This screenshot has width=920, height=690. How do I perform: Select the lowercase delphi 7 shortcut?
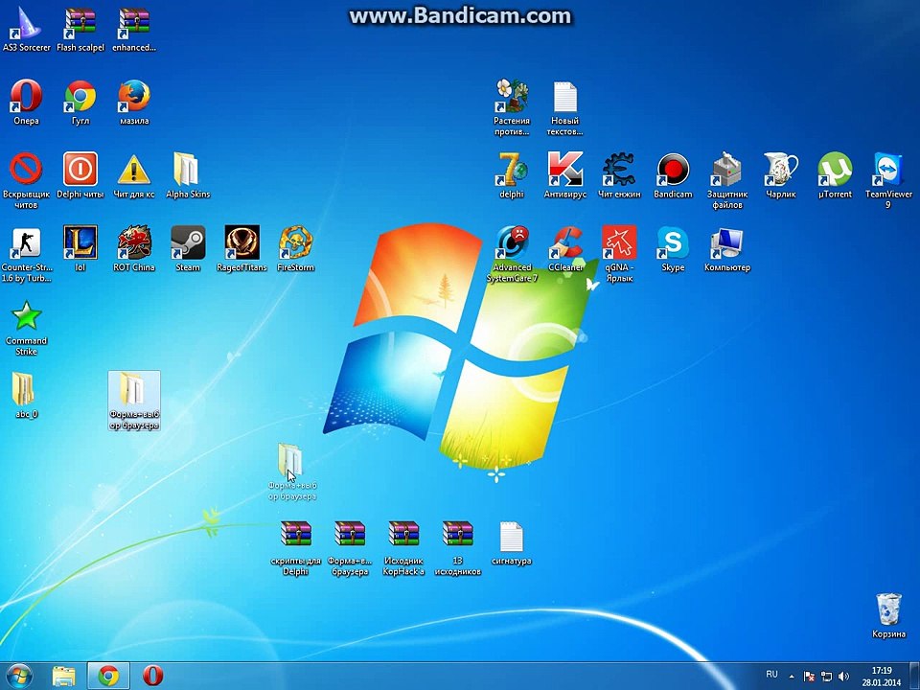point(512,174)
